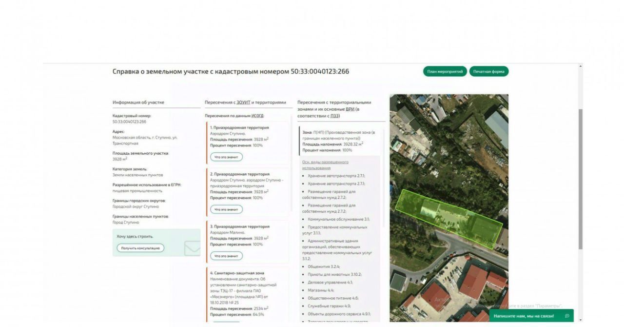The width and height of the screenshot is (624, 327).
Task: Click 'Хочу здесь строить.' text
Action: coord(135,236)
